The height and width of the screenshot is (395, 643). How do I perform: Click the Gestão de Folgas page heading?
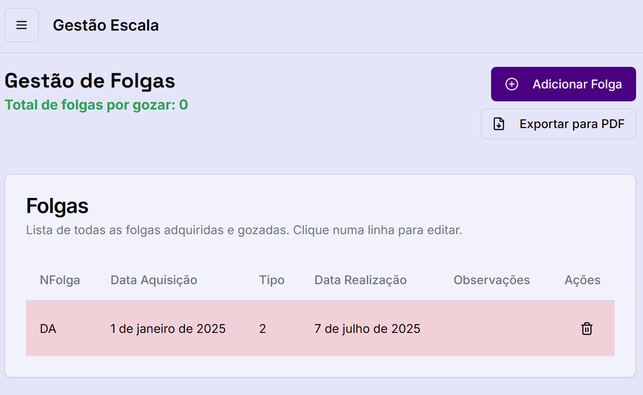click(x=90, y=81)
